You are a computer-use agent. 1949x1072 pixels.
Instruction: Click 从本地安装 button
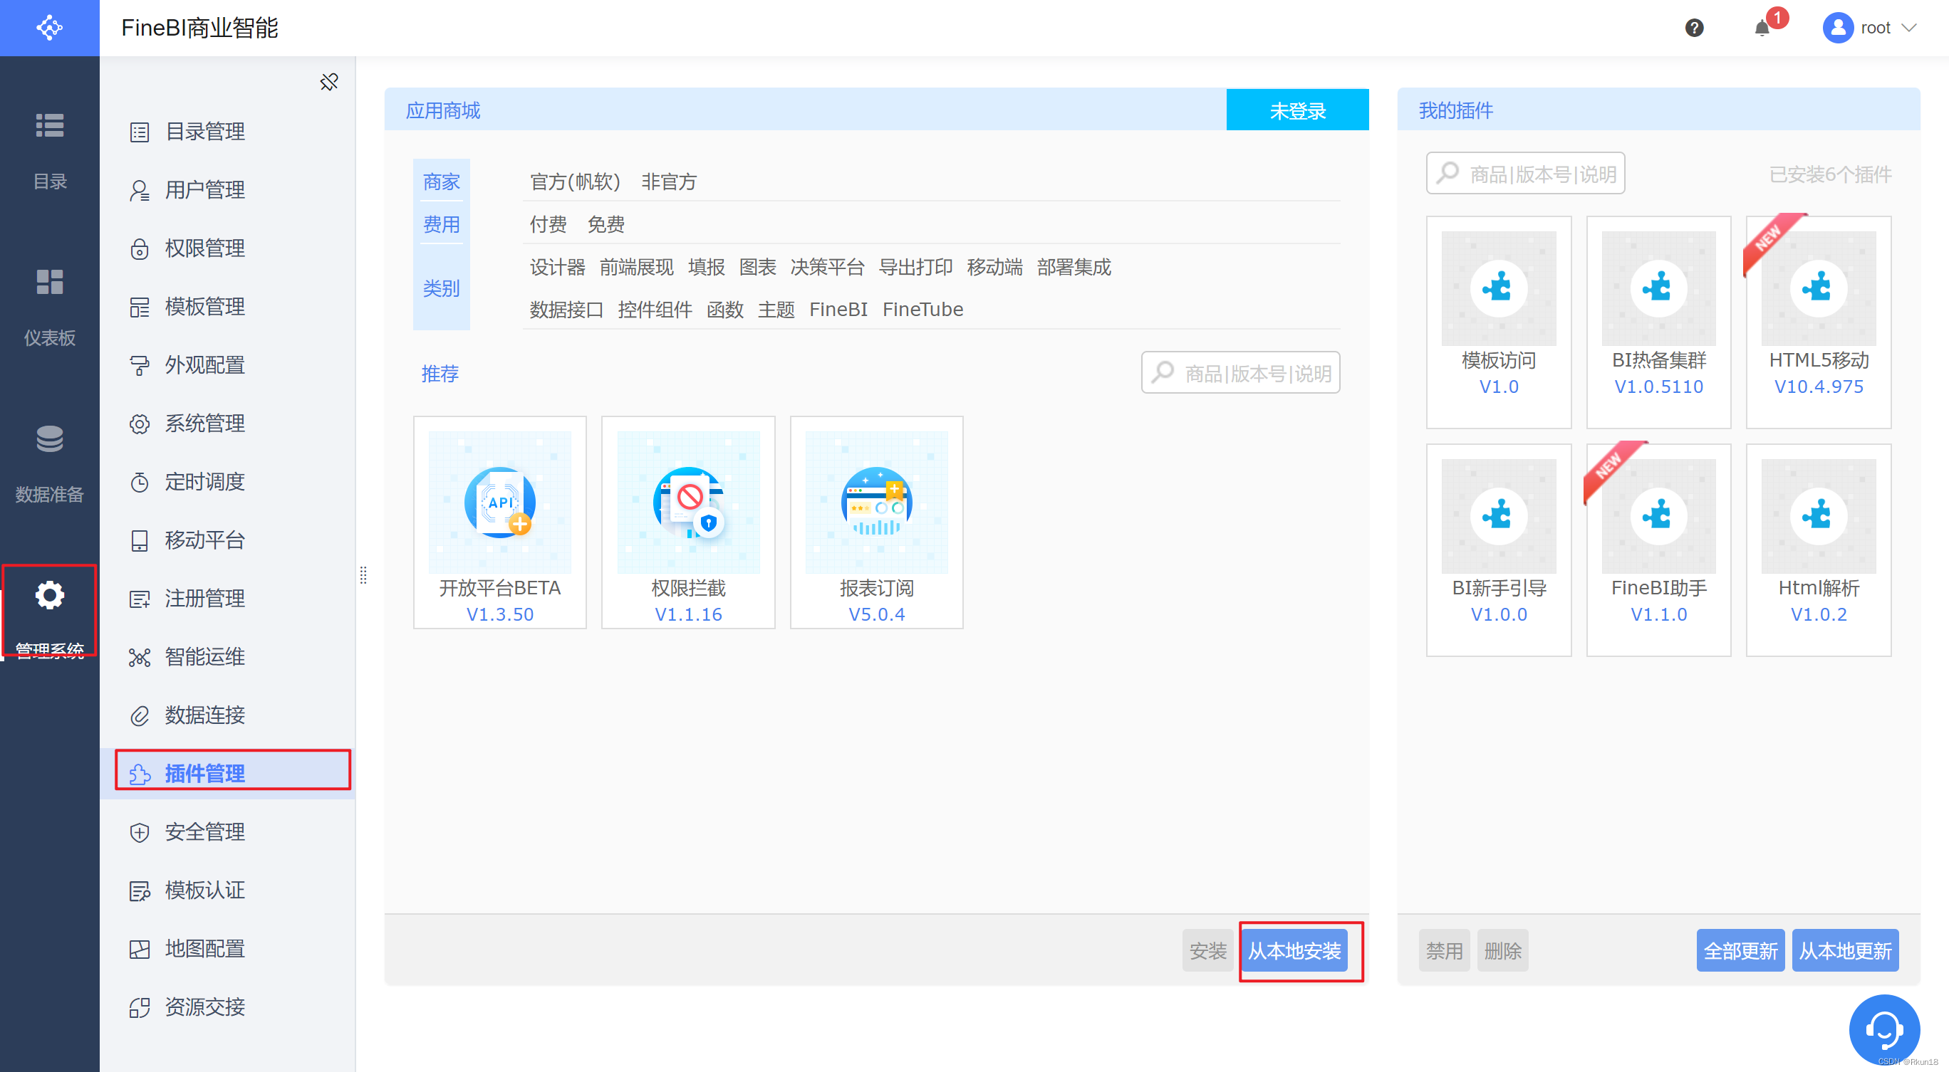tap(1294, 950)
